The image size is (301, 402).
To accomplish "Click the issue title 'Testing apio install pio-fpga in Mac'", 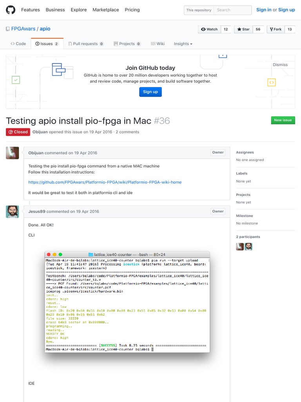I will (x=78, y=121).
